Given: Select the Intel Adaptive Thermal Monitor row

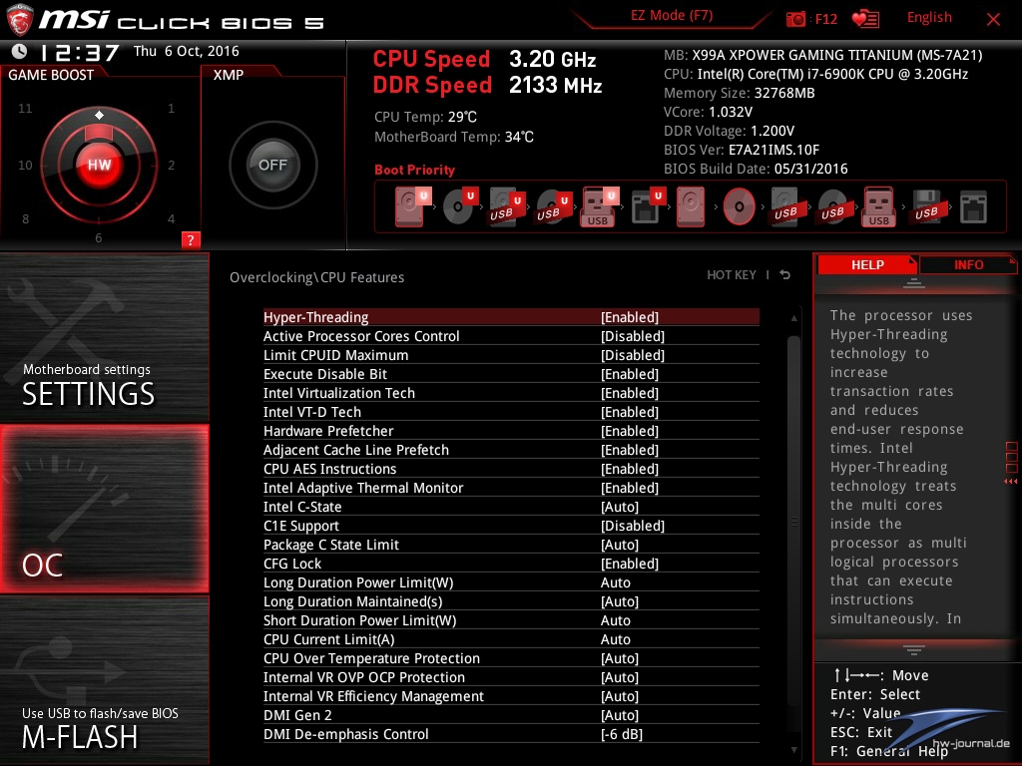Looking at the screenshot, I should 511,488.
